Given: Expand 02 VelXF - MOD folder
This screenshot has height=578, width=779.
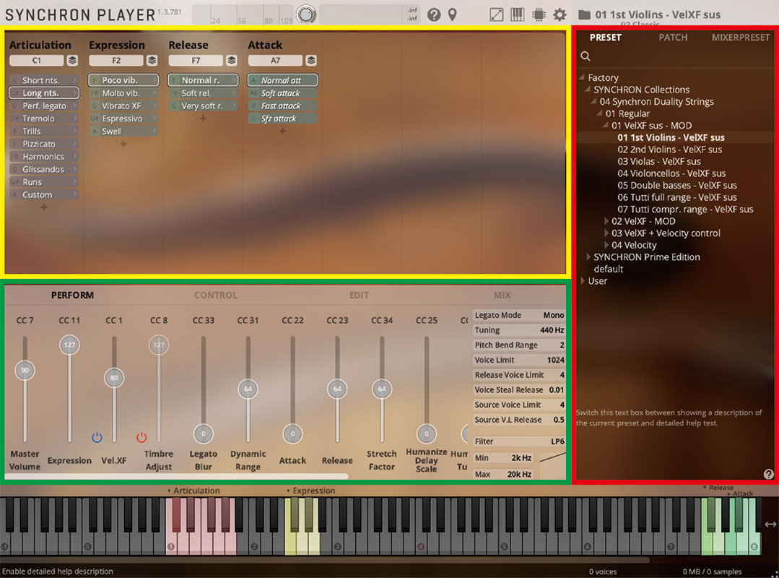Looking at the screenshot, I should pyautogui.click(x=606, y=221).
